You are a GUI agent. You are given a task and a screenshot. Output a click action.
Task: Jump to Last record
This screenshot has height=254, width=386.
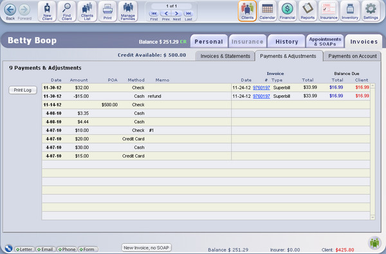click(x=188, y=14)
